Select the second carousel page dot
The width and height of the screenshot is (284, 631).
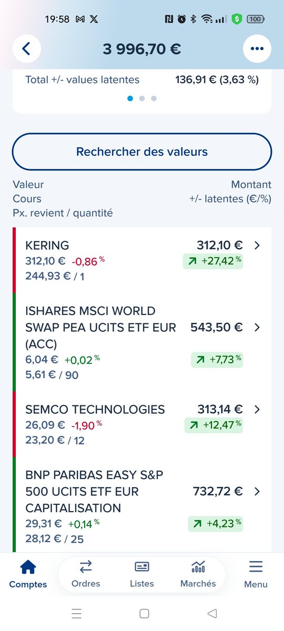tap(142, 98)
